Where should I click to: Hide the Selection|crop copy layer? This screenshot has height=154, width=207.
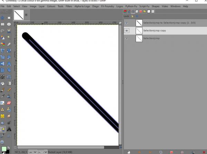[x=127, y=31]
